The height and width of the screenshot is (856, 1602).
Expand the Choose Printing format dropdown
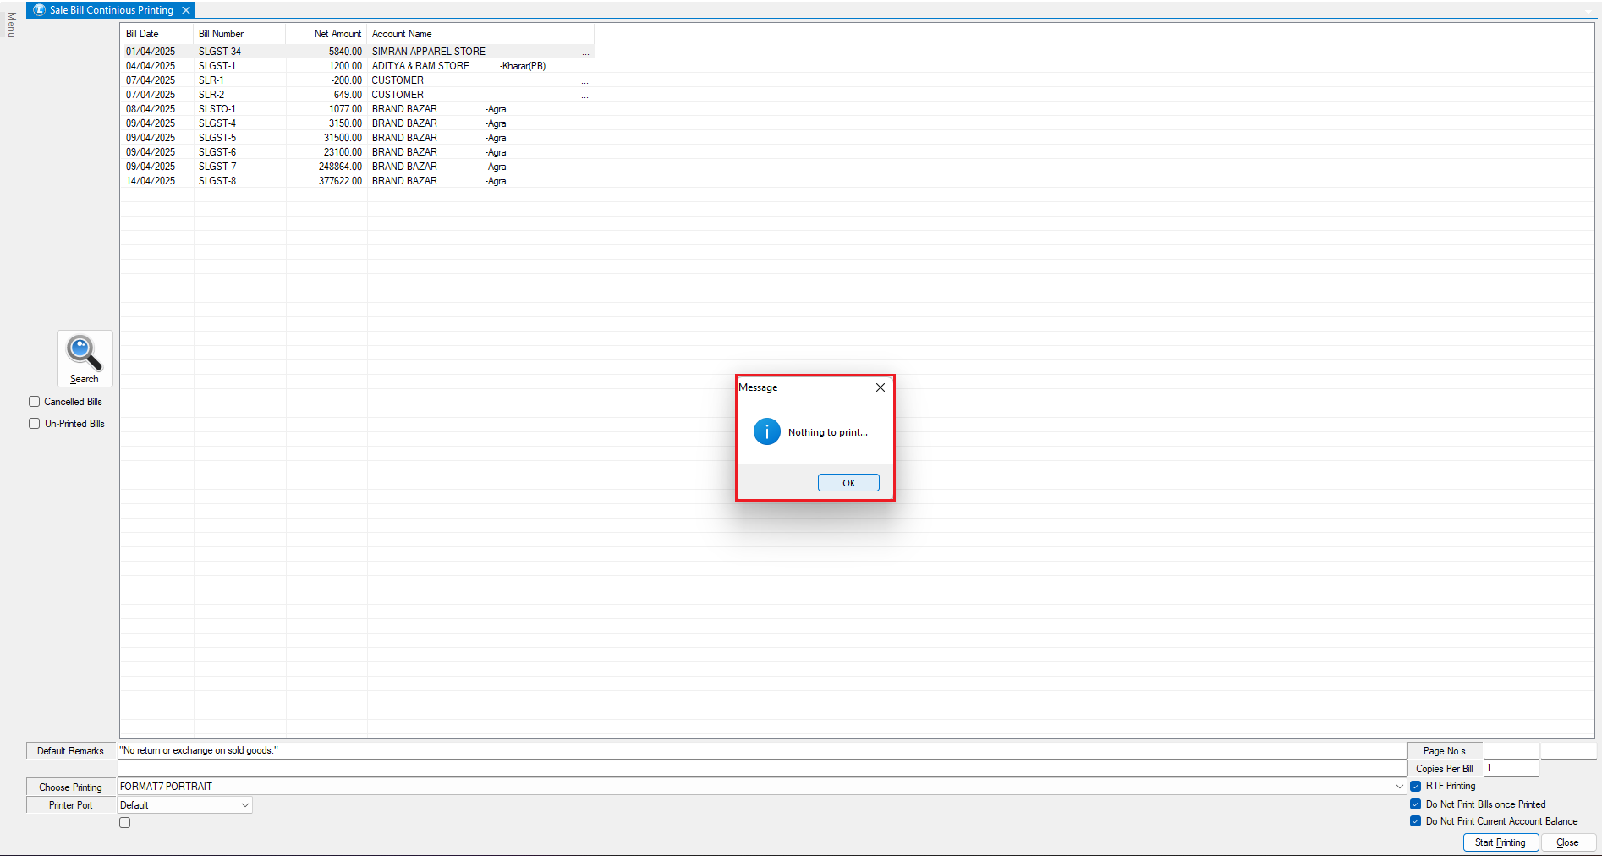pyautogui.click(x=1399, y=787)
